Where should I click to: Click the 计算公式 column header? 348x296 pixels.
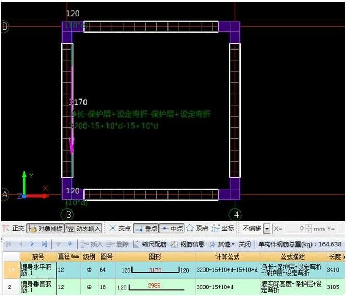(227, 257)
